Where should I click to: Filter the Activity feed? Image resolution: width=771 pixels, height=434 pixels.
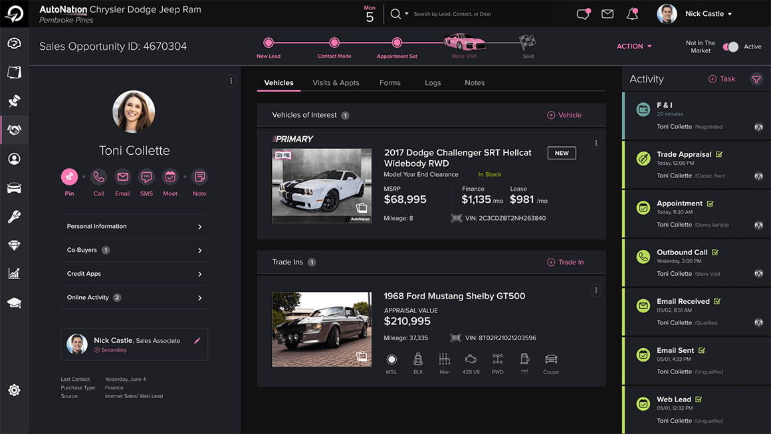point(756,78)
